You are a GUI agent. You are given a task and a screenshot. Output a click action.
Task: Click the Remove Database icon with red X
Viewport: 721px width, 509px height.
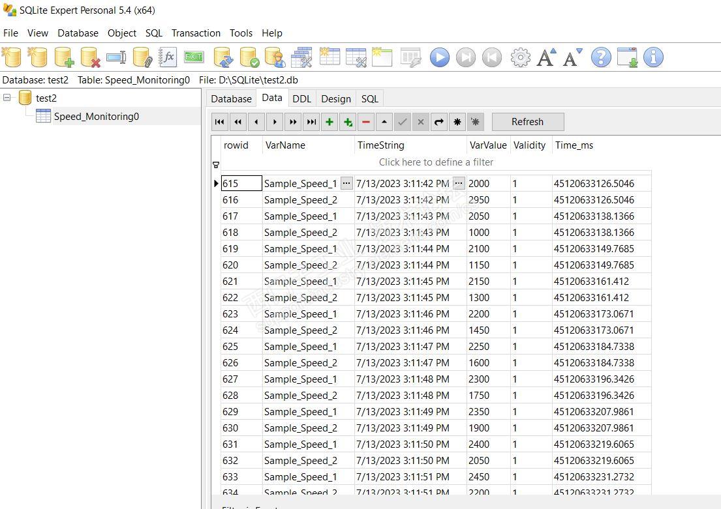pos(90,57)
